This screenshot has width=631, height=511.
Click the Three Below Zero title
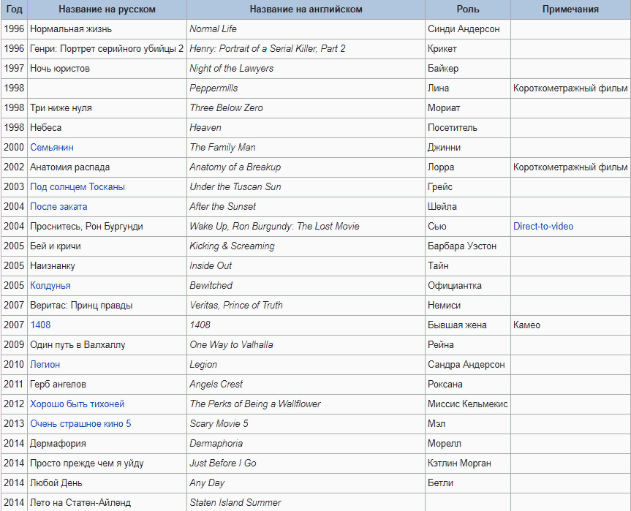(226, 108)
